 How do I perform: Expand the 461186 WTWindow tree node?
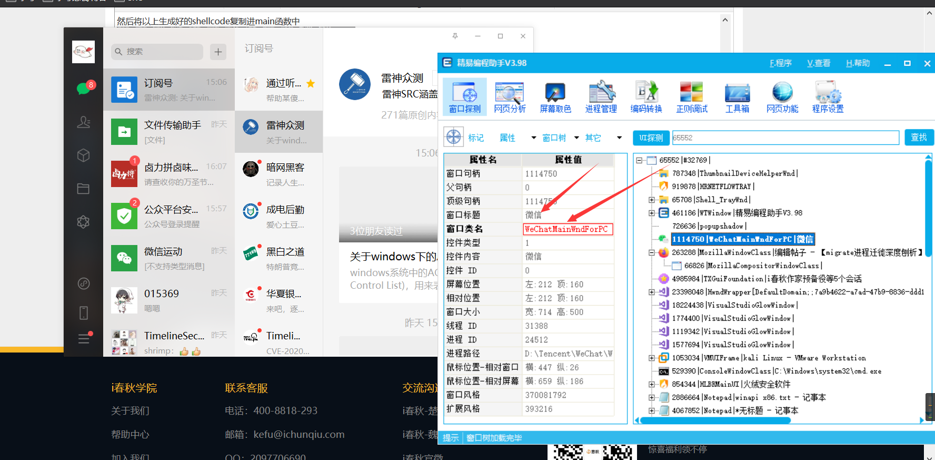click(652, 213)
